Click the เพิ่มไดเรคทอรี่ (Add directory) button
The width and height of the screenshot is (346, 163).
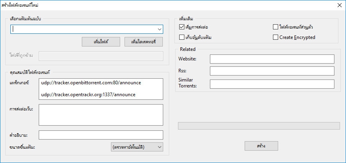coord(143,42)
